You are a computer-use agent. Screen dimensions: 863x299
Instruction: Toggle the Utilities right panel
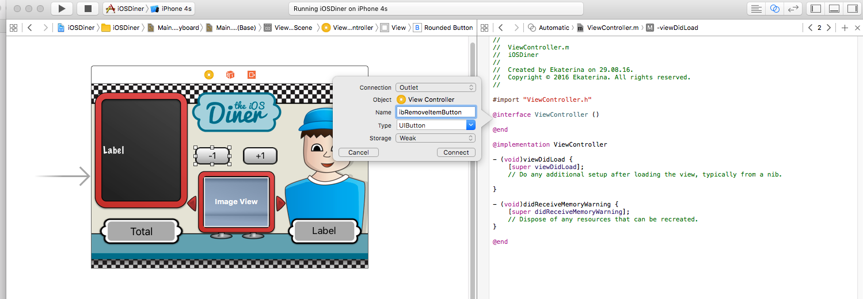[x=851, y=9]
